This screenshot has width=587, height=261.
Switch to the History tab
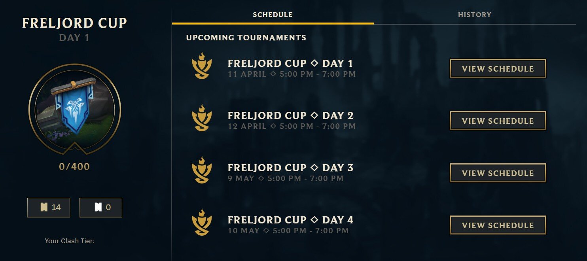[x=474, y=15]
